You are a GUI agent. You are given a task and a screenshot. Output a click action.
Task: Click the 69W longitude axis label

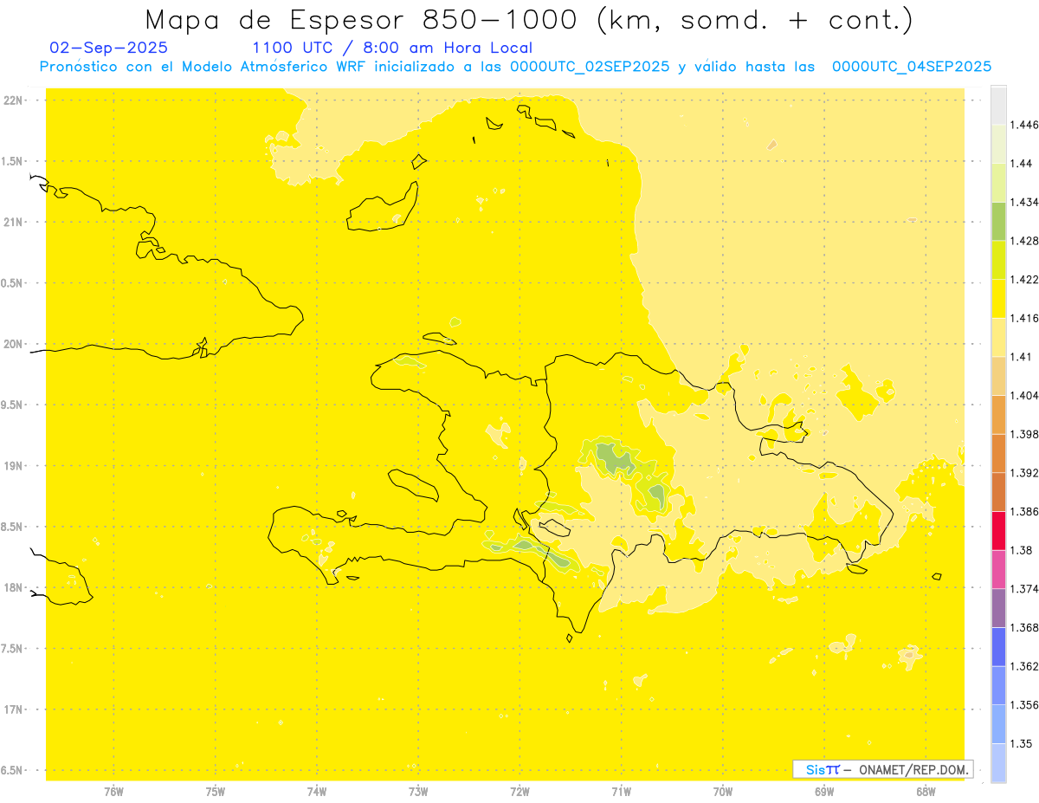click(x=824, y=792)
